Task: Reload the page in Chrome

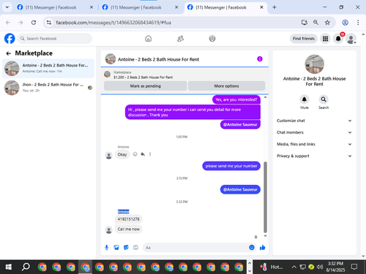Action: click(34, 23)
